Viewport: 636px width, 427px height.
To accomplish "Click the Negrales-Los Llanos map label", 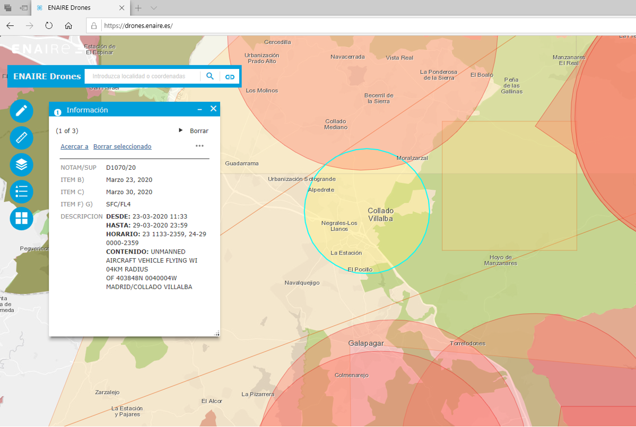I will [339, 226].
